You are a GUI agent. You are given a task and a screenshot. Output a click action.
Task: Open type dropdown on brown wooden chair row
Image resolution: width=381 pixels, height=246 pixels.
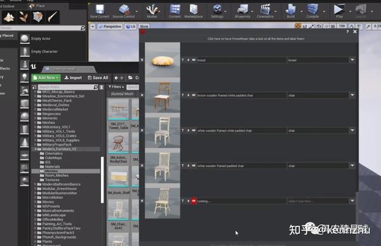pos(352,95)
